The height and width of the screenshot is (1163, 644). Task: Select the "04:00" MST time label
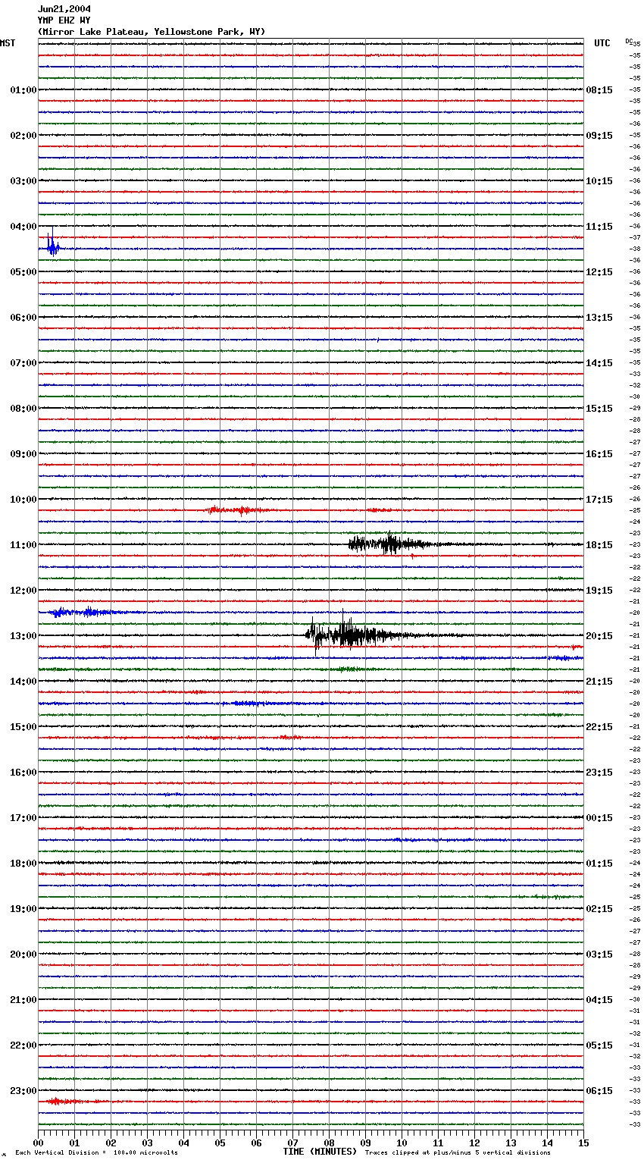point(23,227)
